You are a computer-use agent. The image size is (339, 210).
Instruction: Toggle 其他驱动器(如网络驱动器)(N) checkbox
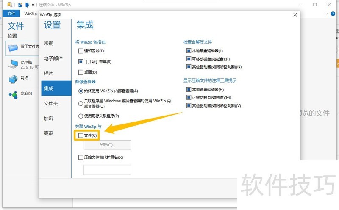[189, 67]
